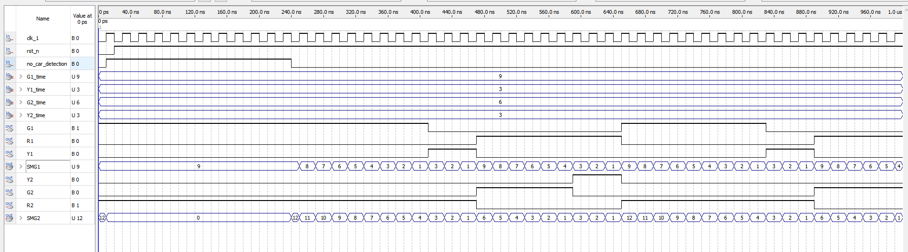Click the Name column header
The image size is (908, 252).
click(43, 19)
